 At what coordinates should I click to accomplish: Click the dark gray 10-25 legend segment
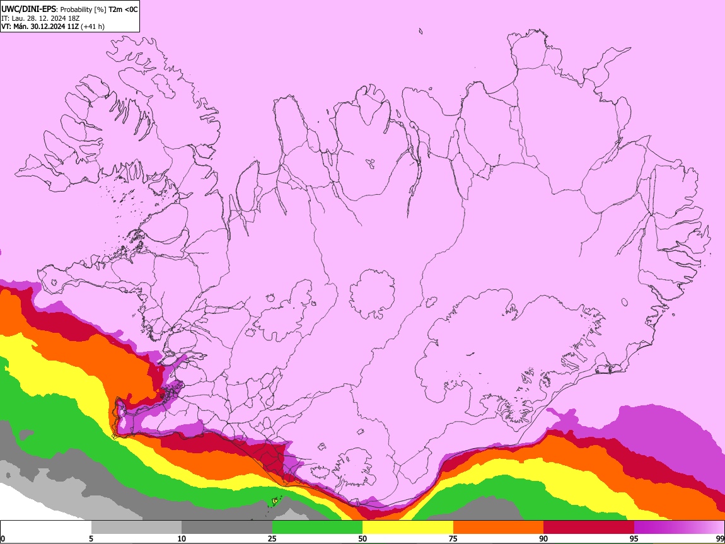click(x=227, y=528)
